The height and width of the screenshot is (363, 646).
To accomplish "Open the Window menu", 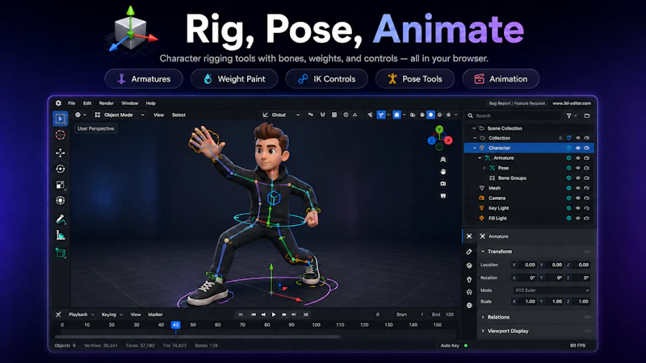I will point(130,103).
